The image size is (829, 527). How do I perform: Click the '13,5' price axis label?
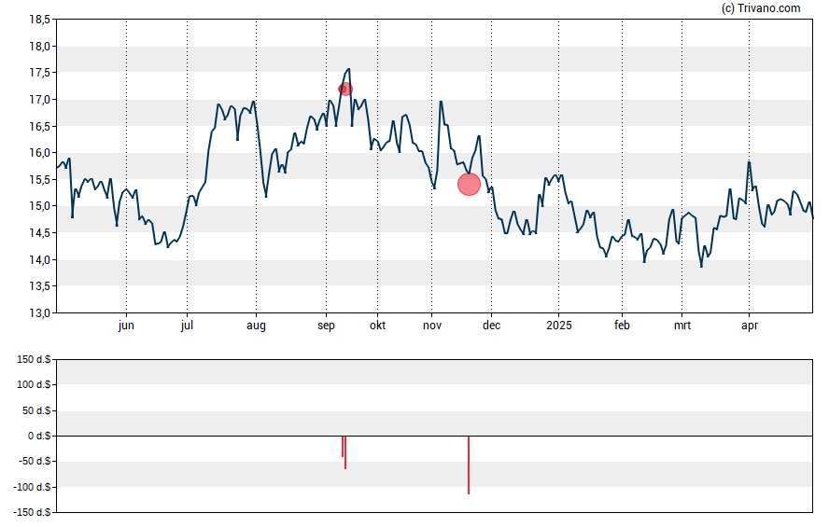[39, 286]
